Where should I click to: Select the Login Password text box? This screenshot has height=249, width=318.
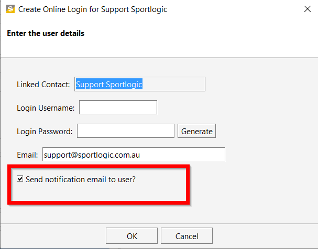pos(126,131)
